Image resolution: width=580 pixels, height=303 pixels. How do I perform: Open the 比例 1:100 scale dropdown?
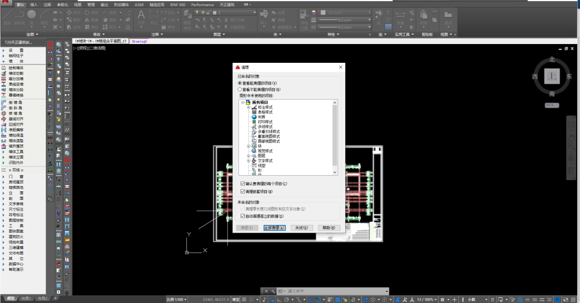(177, 299)
